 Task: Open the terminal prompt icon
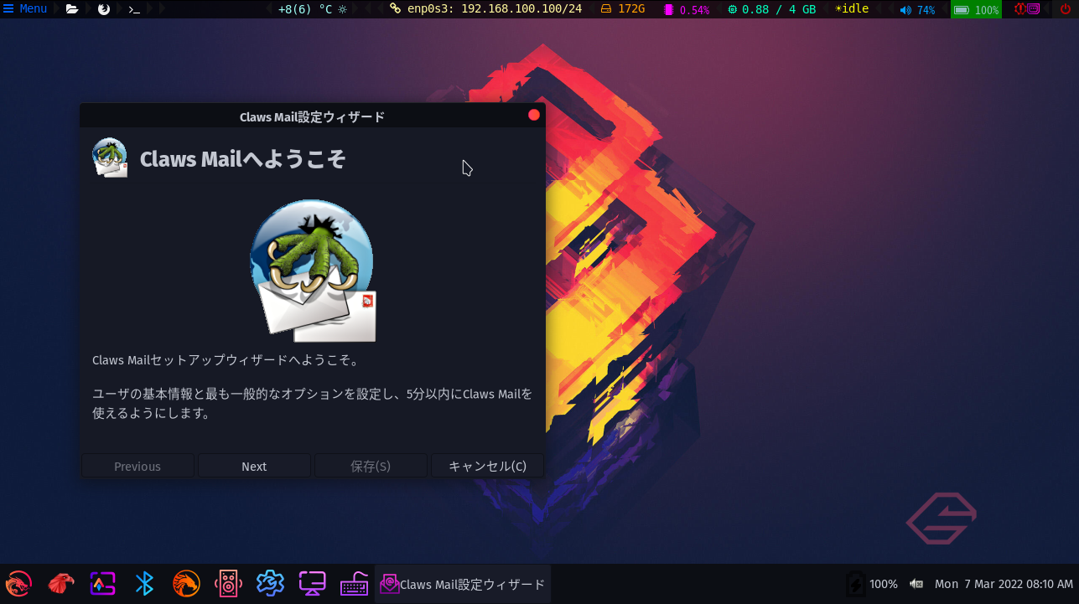[133, 9]
